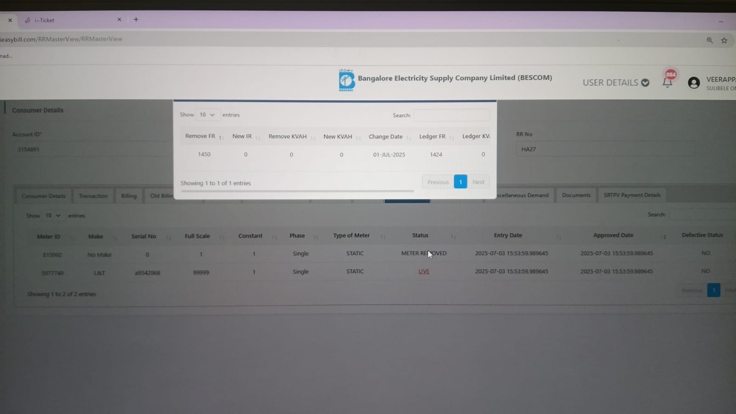
Task: Click the Account ID field showing 3154891
Action: click(x=92, y=149)
